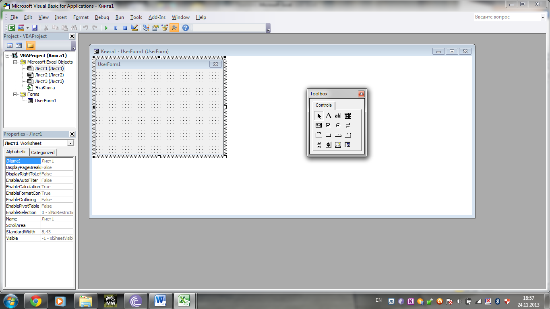
Task: Click the View Microsoft Excel toolbar icon
Action: 12,28
